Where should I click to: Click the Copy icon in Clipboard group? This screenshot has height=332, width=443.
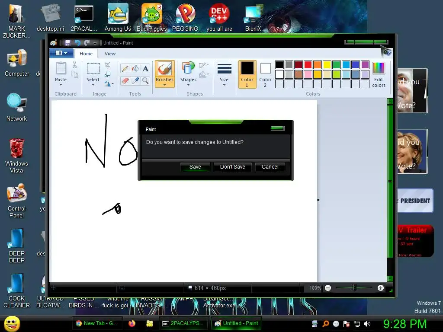(74, 74)
